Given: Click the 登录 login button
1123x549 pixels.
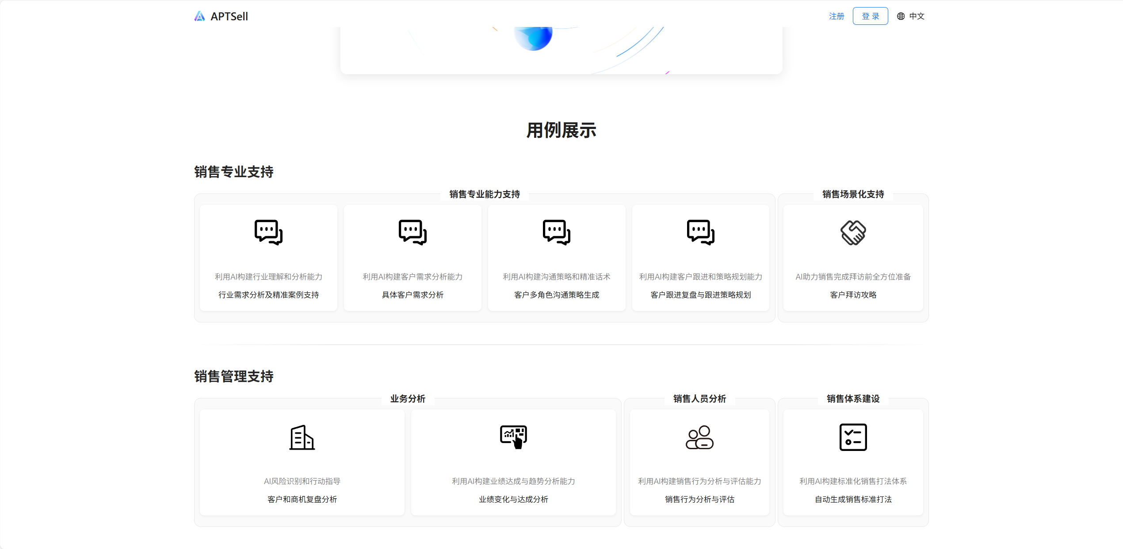Looking at the screenshot, I should (x=870, y=16).
